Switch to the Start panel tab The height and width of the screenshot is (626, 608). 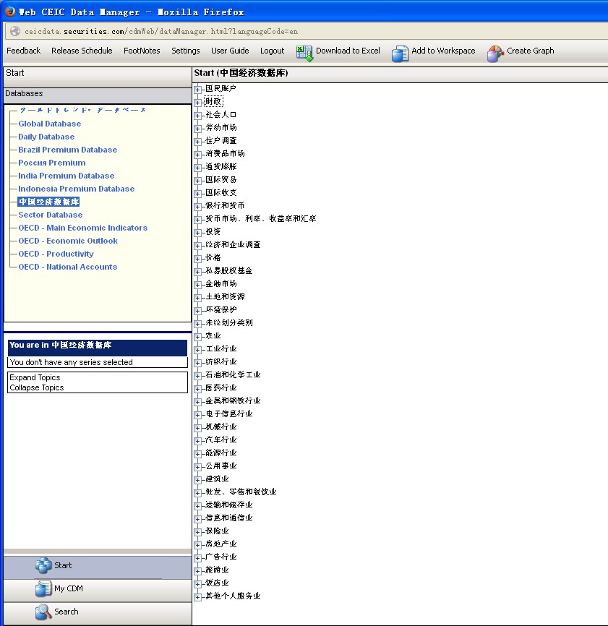click(98, 566)
